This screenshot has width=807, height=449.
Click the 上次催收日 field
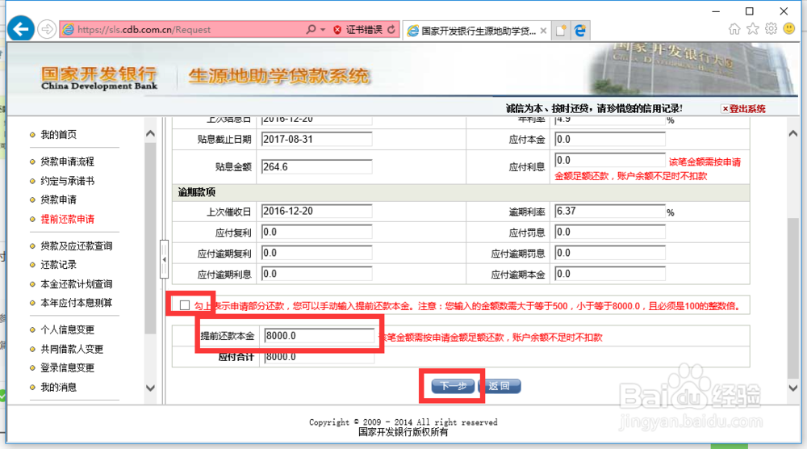tap(316, 211)
